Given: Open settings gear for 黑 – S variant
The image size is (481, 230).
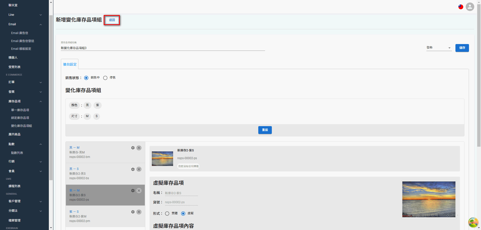Looking at the screenshot, I should coord(133,169).
